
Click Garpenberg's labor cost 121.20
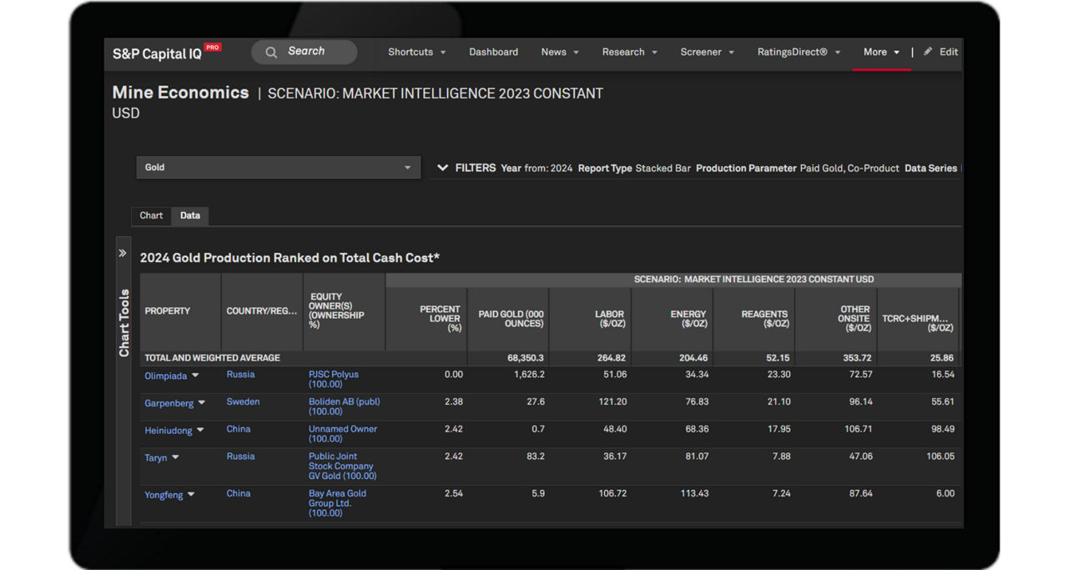tap(612, 401)
